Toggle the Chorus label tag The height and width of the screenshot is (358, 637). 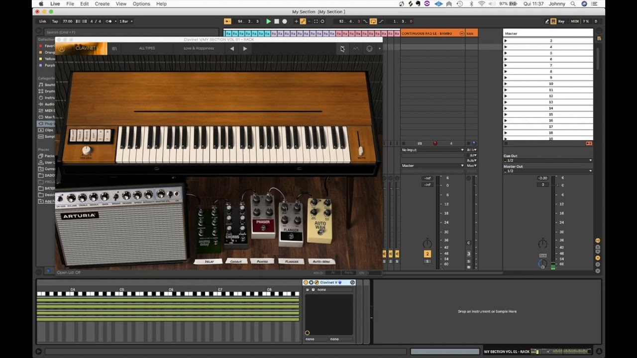(236, 262)
